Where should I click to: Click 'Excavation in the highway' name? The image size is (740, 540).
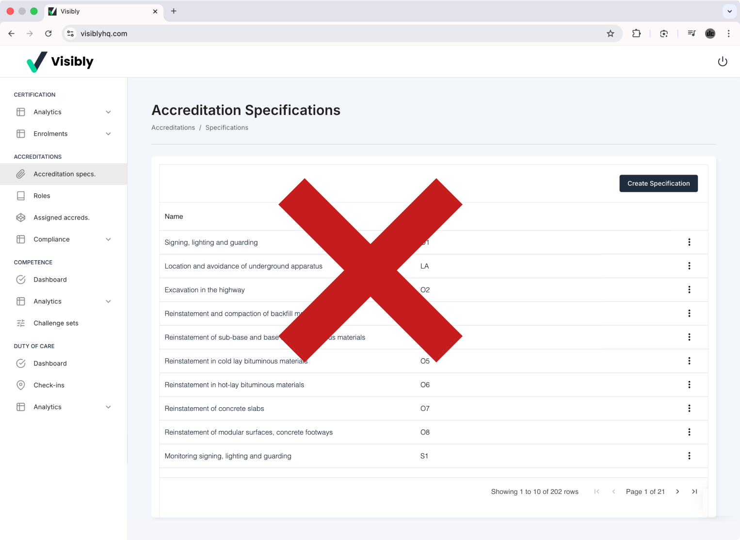[205, 290]
